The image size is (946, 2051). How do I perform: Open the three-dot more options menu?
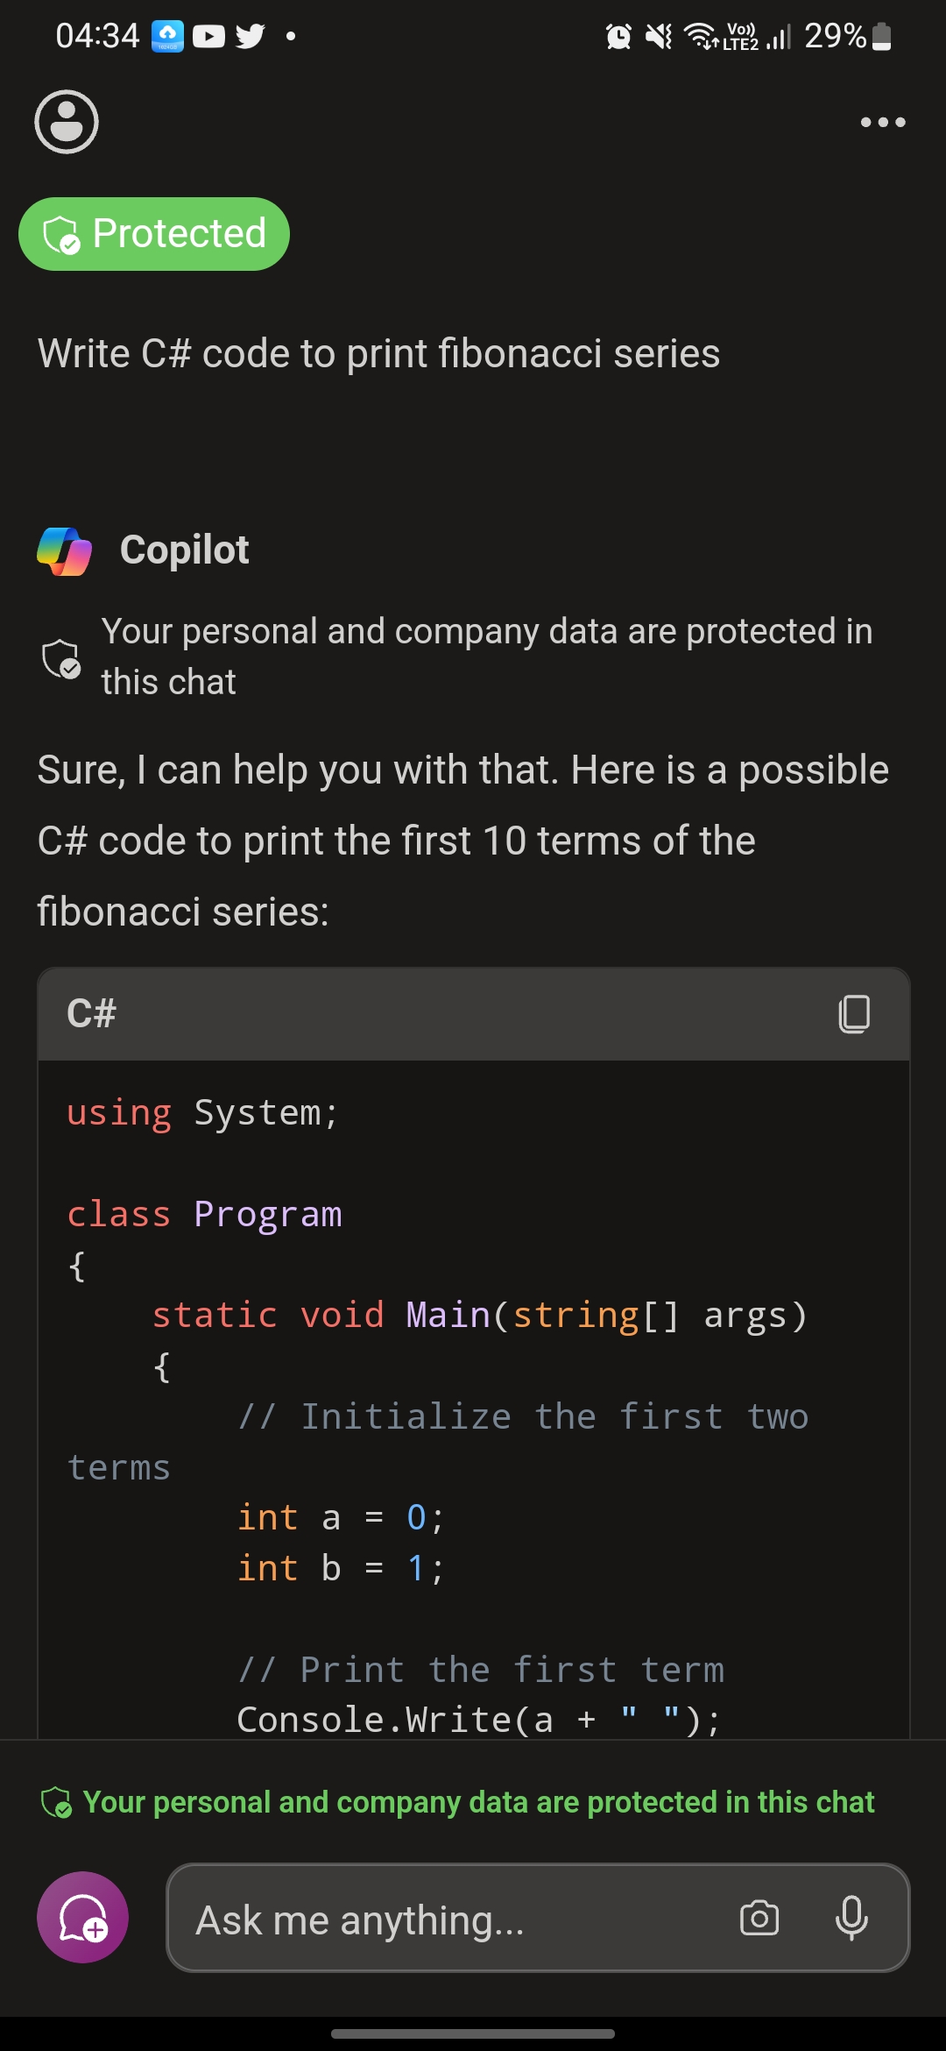click(x=883, y=122)
